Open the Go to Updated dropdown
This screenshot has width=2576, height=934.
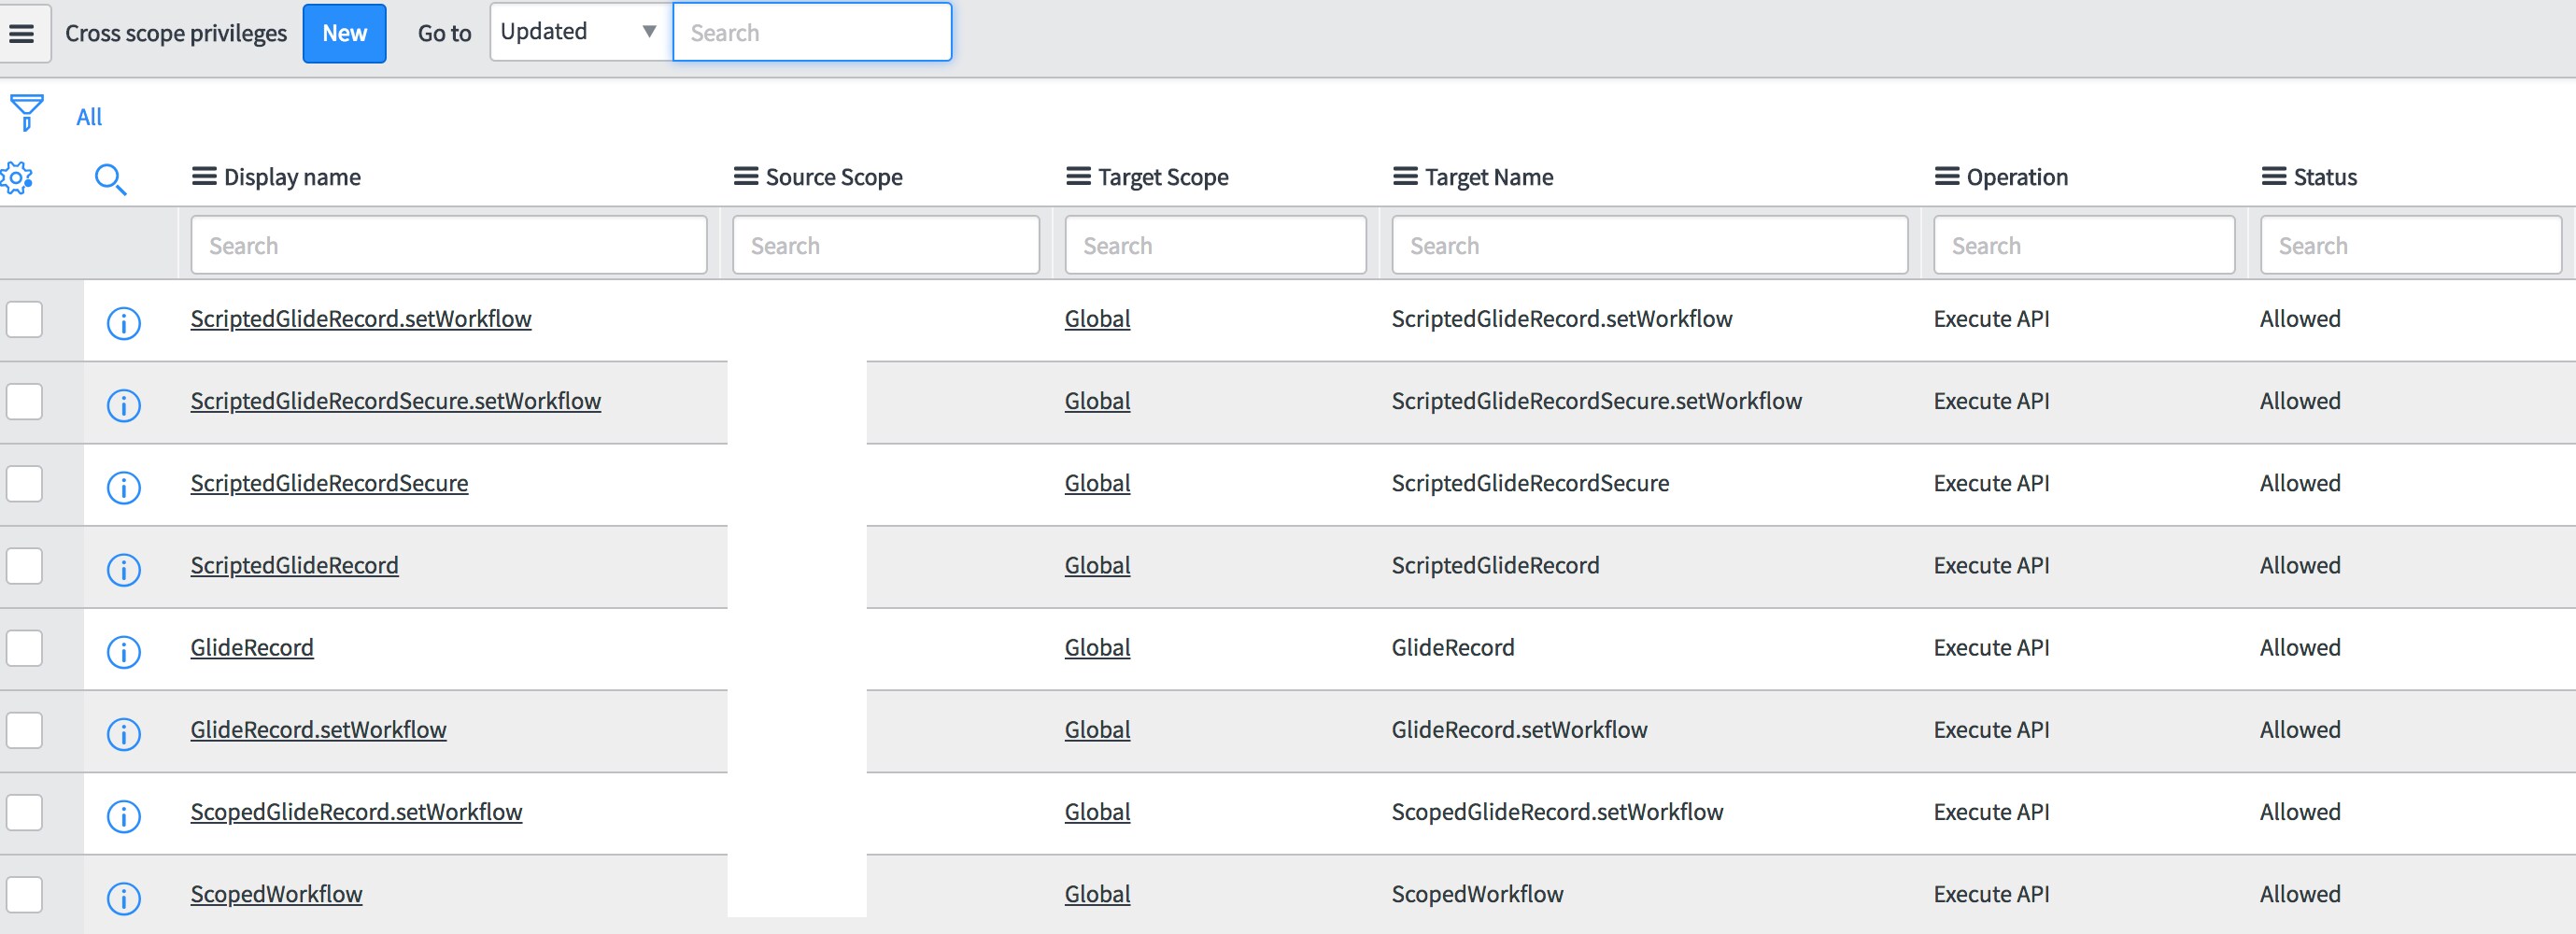click(581, 32)
